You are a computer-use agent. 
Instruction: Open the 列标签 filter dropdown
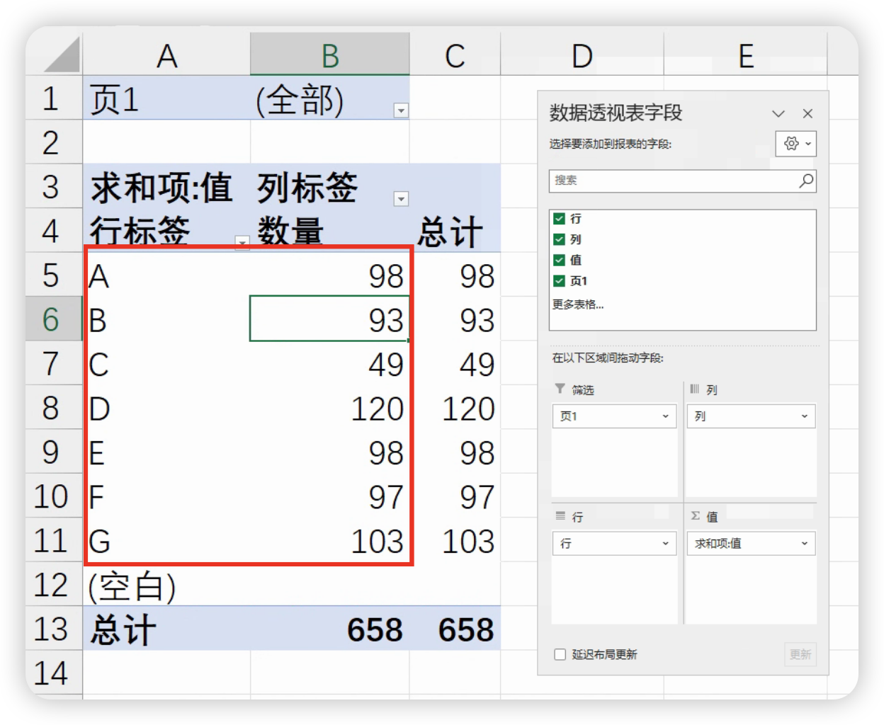[401, 199]
